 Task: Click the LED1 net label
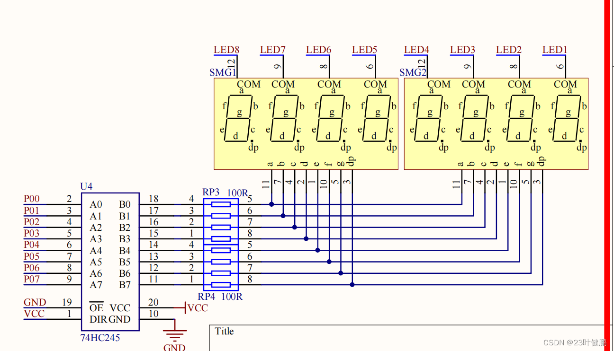[555, 50]
